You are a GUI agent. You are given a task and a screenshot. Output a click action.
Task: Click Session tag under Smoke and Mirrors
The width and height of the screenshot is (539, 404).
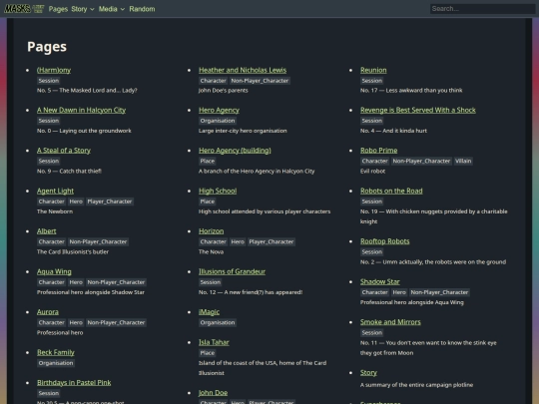click(x=372, y=333)
